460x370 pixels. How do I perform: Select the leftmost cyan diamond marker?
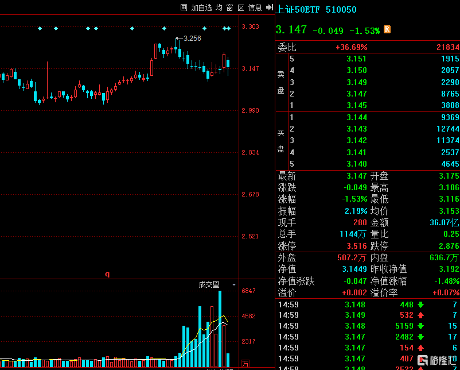click(x=40, y=29)
